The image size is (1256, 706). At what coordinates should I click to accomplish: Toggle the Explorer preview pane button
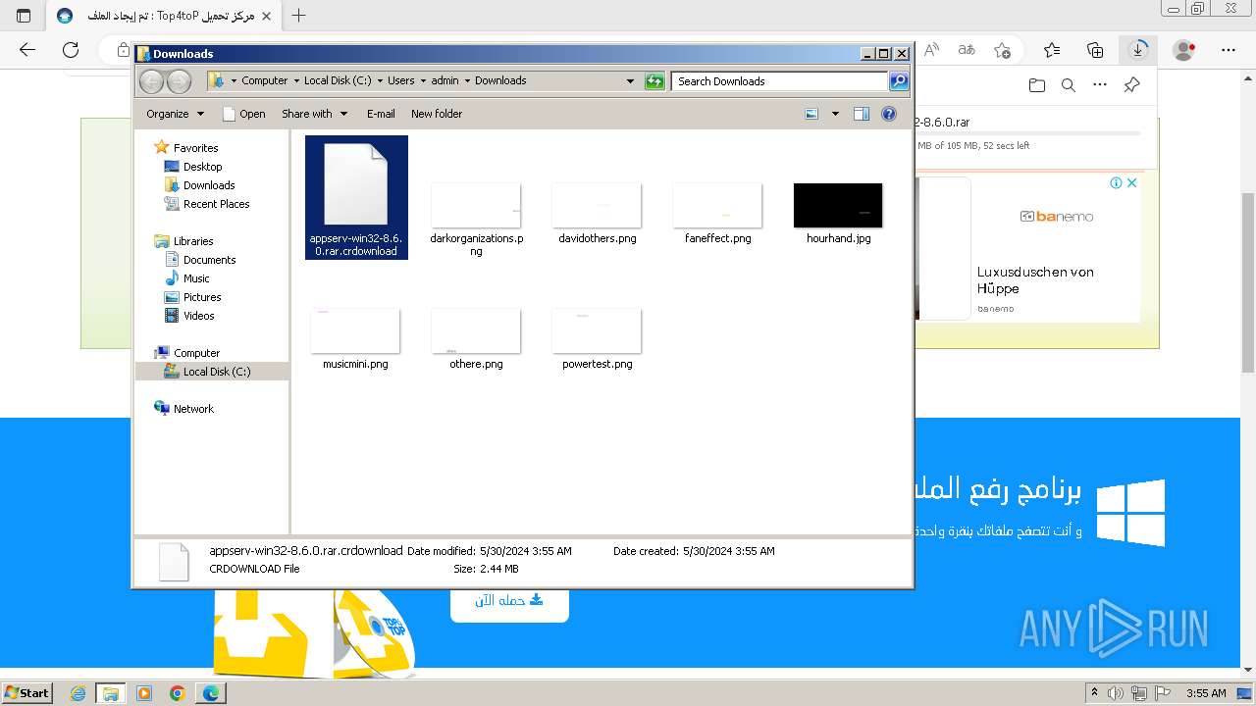[862, 114]
